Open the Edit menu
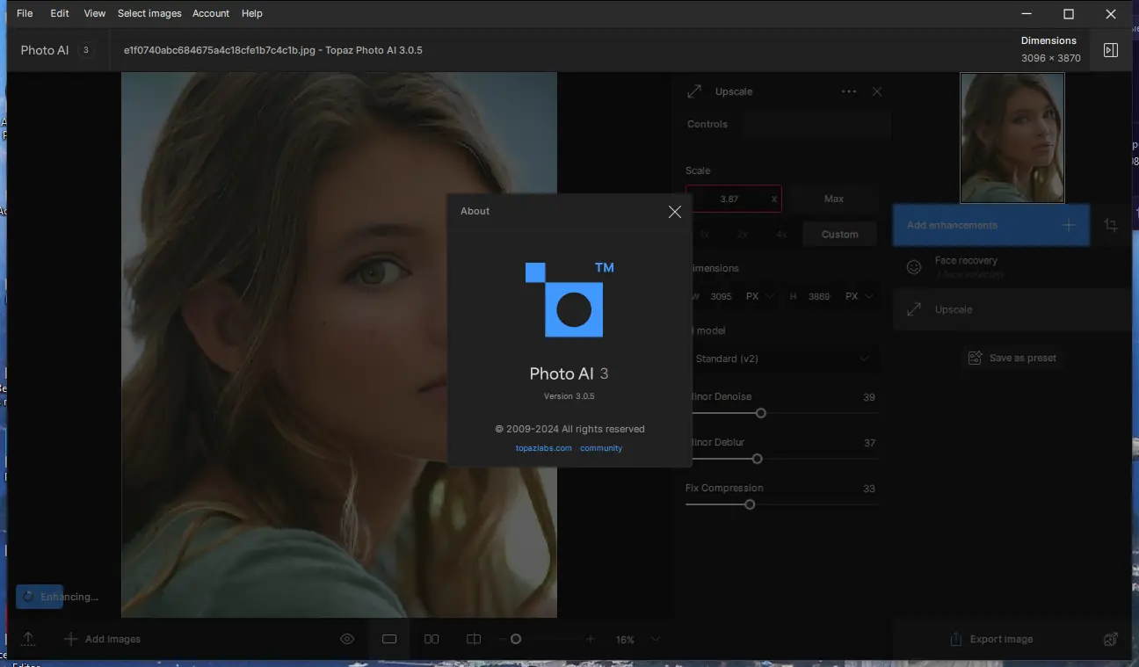Image resolution: width=1139 pixels, height=667 pixels. 59,13
